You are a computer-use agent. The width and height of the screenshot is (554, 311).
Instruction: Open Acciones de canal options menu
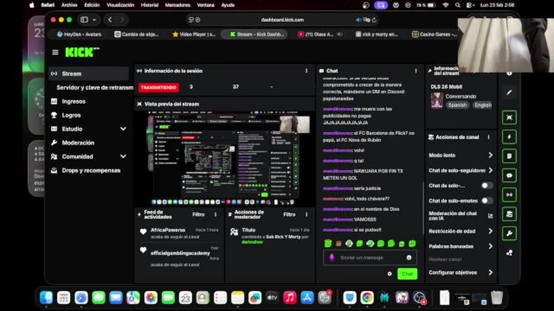[489, 137]
